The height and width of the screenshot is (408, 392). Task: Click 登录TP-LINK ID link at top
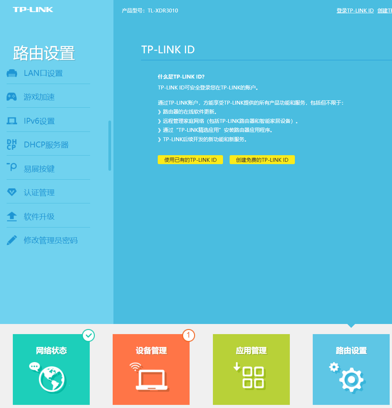[355, 11]
